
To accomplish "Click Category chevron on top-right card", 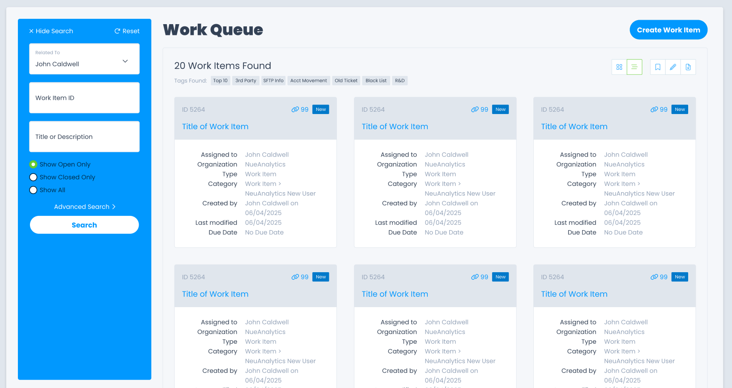I will point(639,184).
